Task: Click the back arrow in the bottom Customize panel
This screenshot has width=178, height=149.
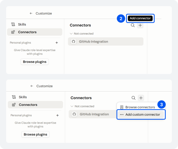Action: [32, 86]
